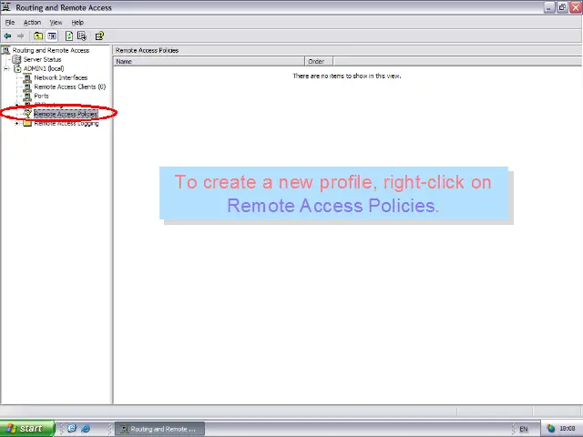Viewport: 583px width, 437px height.
Task: Click the Export List toolbar icon
Action: pyautogui.click(x=82, y=36)
